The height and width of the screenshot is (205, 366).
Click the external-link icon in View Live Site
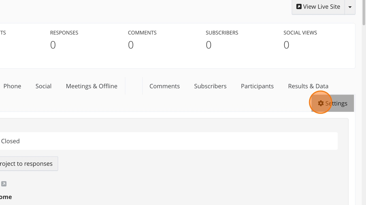[299, 7]
